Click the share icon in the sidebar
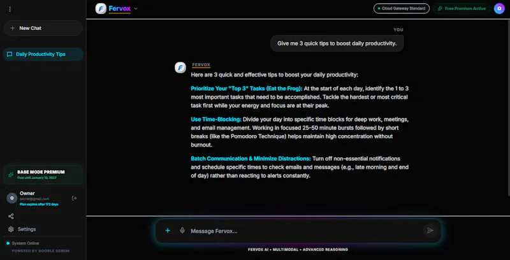 [11, 216]
